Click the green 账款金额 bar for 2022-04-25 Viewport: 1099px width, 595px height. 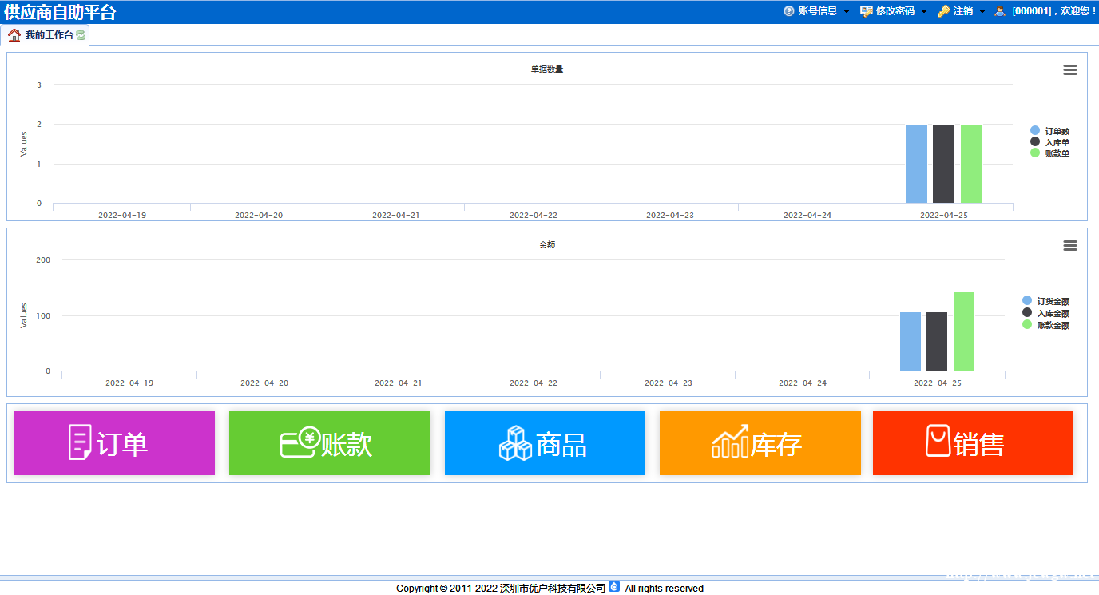tap(963, 331)
